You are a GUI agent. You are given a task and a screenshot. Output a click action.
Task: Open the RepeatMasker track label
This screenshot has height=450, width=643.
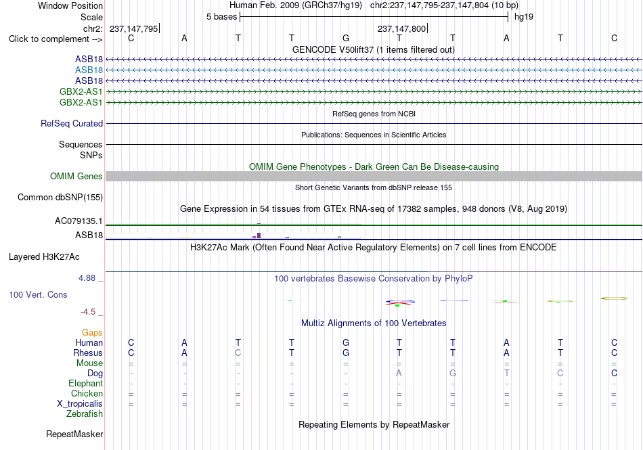[74, 434]
